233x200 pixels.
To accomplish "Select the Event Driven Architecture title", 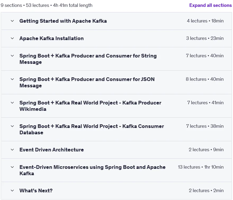I will coord(52,150).
